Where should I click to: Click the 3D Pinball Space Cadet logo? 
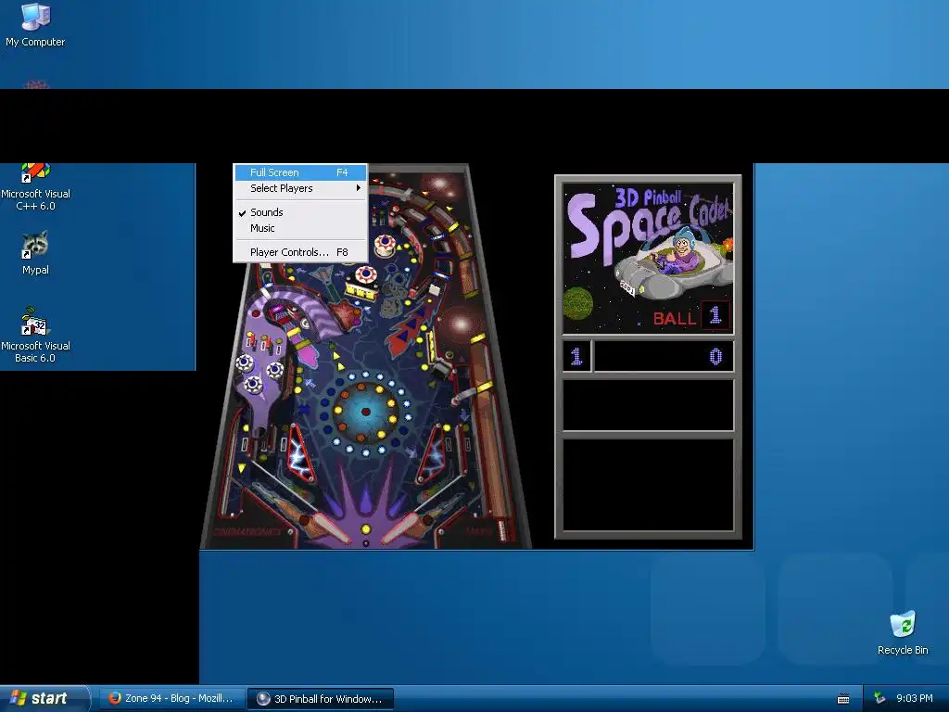coord(648,260)
